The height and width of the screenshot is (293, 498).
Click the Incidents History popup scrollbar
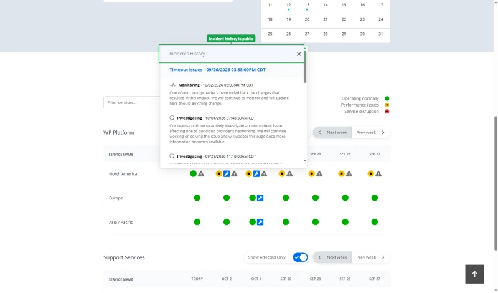pos(305,67)
